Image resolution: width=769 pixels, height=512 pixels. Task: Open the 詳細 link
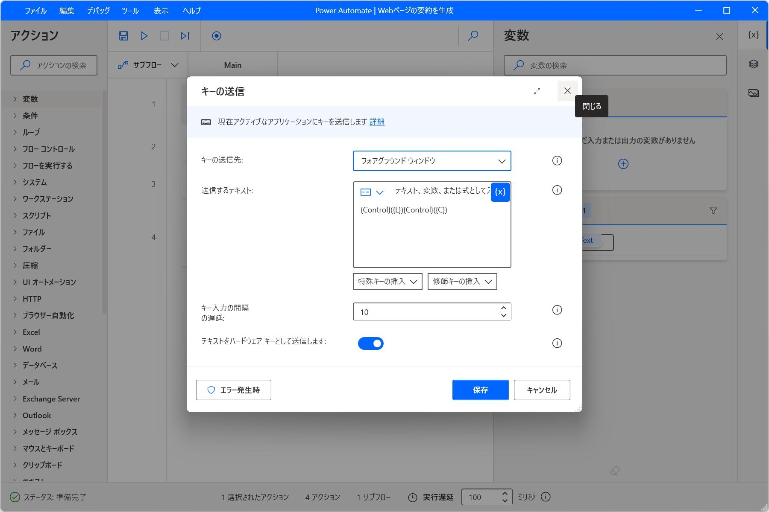tap(377, 122)
